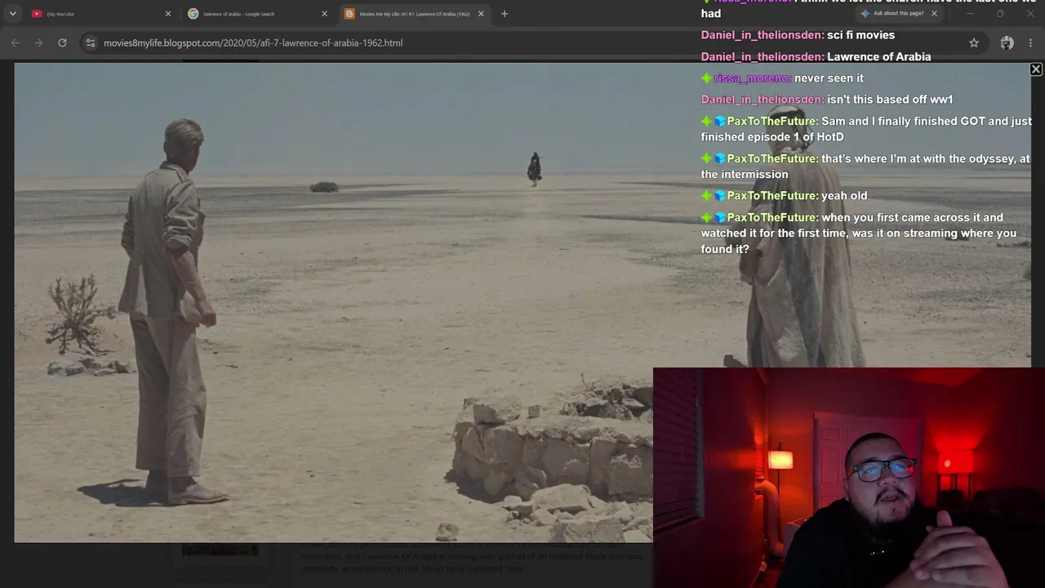
Task: Open a new browser tab
Action: [x=505, y=14]
